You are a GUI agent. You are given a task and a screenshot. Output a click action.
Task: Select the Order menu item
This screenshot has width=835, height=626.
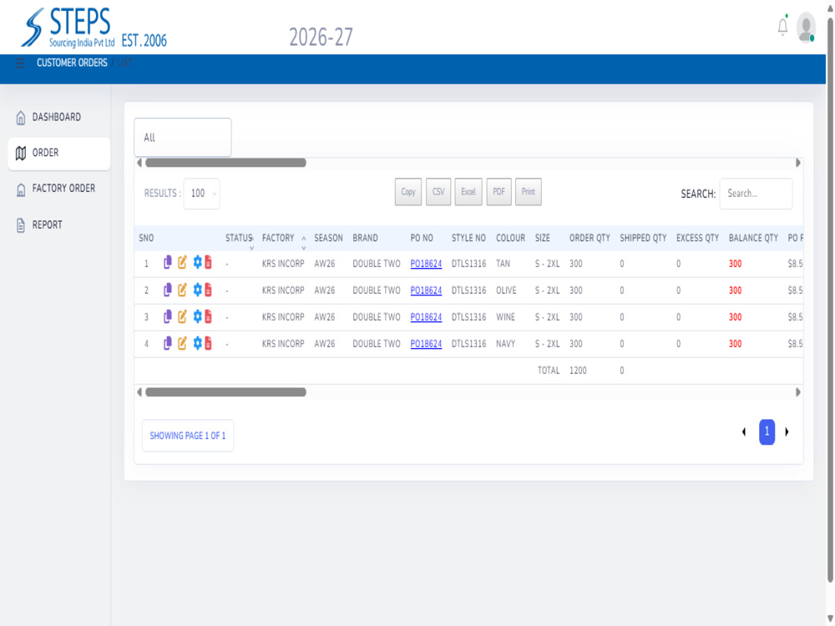(59, 154)
